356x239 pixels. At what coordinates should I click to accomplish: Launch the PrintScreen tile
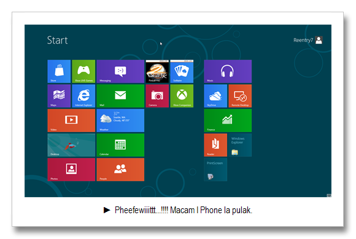pos(215,170)
